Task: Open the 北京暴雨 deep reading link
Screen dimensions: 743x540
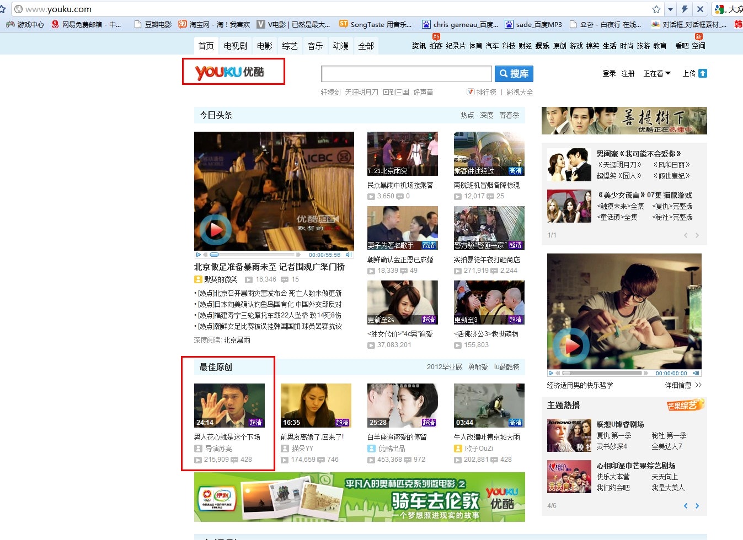Action: click(237, 340)
